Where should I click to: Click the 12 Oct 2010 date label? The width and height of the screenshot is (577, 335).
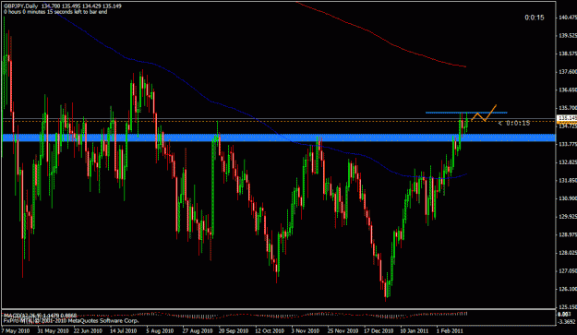click(x=270, y=331)
